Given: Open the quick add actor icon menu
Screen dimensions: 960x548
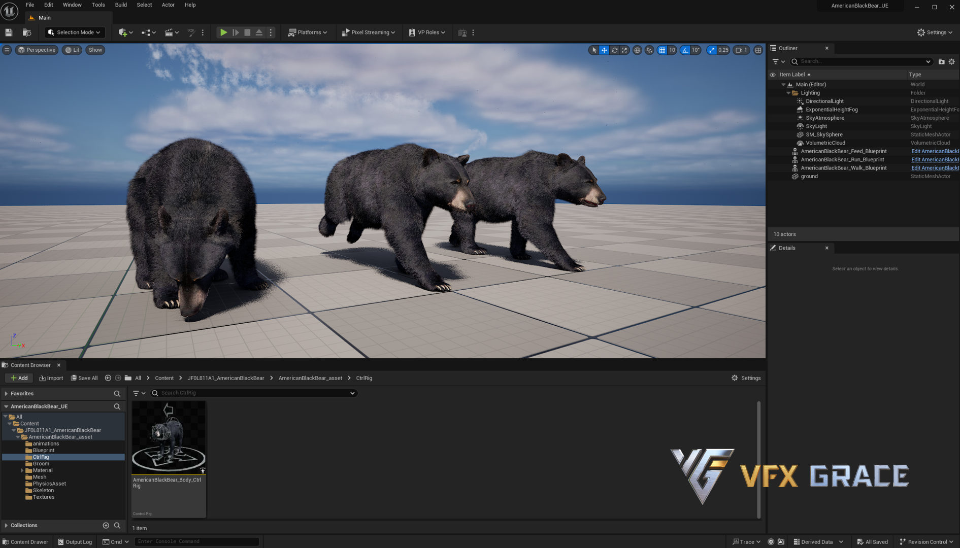Looking at the screenshot, I should [x=125, y=32].
